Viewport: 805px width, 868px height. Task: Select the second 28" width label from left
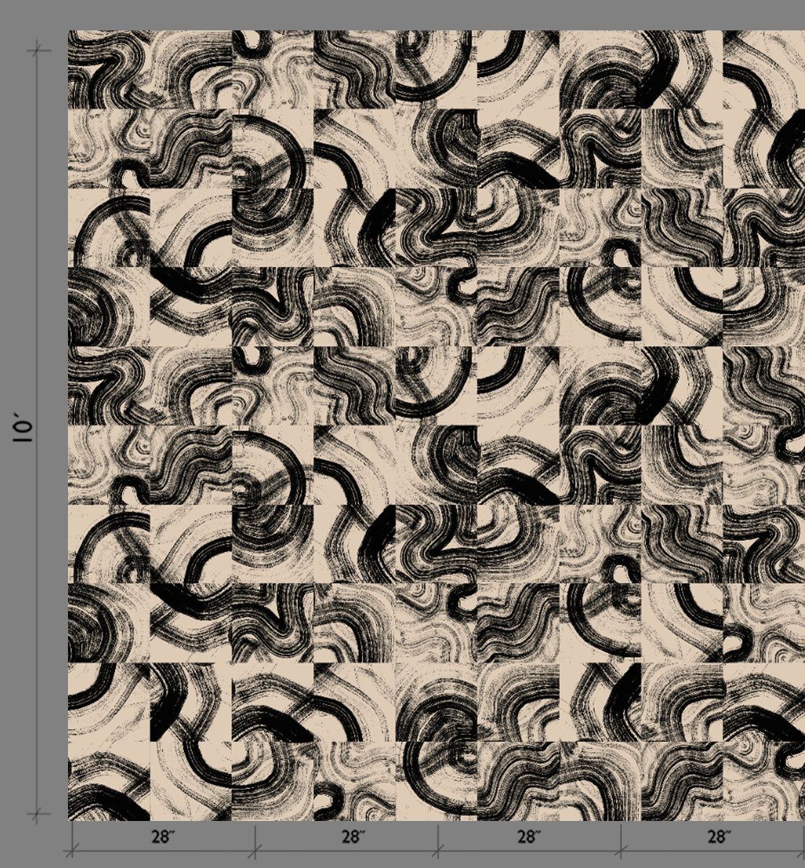(353, 837)
